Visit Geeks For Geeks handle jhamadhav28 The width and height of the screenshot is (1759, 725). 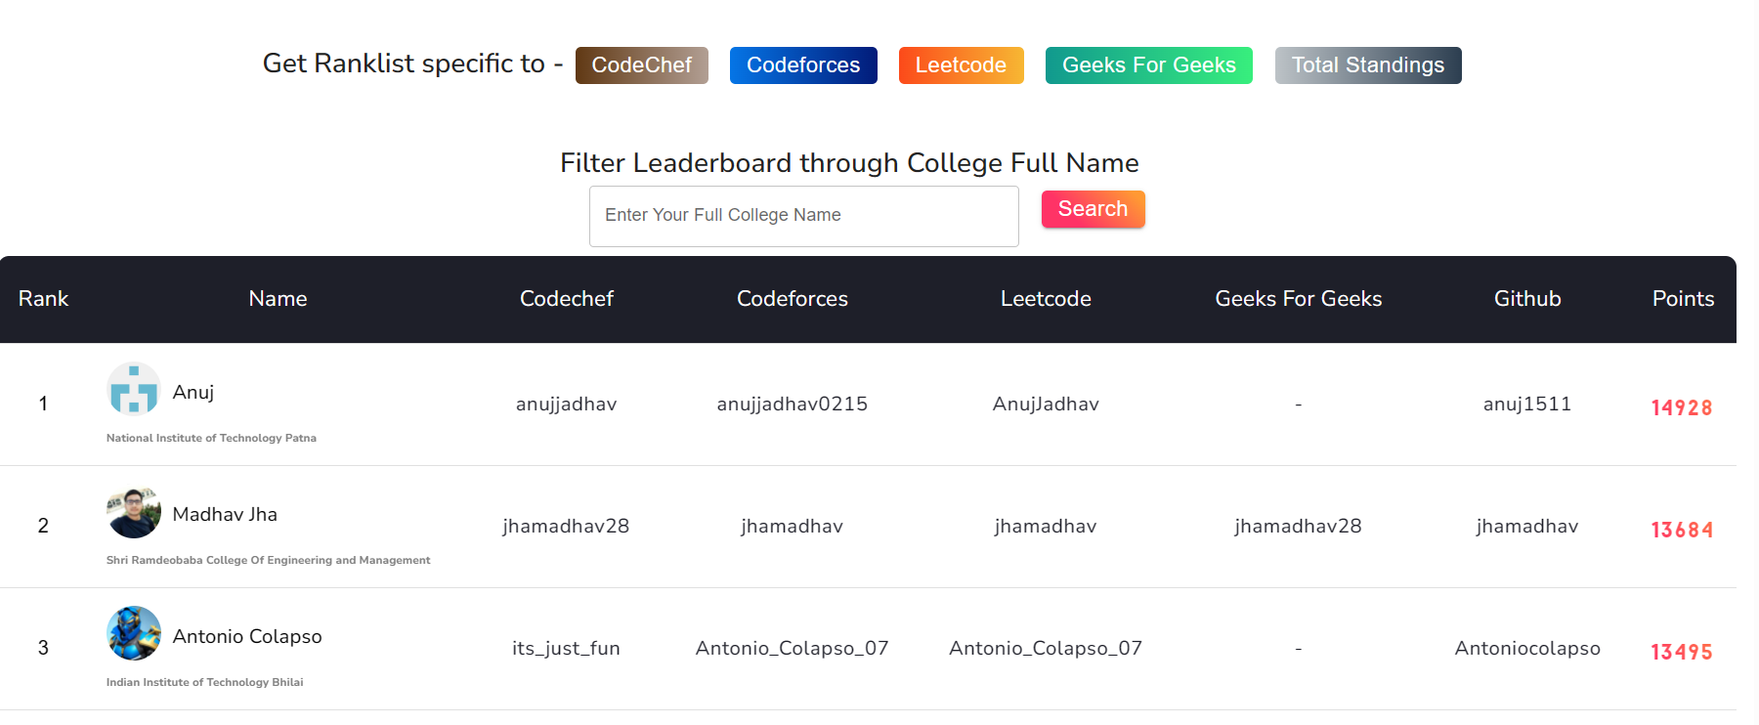[x=1298, y=526]
